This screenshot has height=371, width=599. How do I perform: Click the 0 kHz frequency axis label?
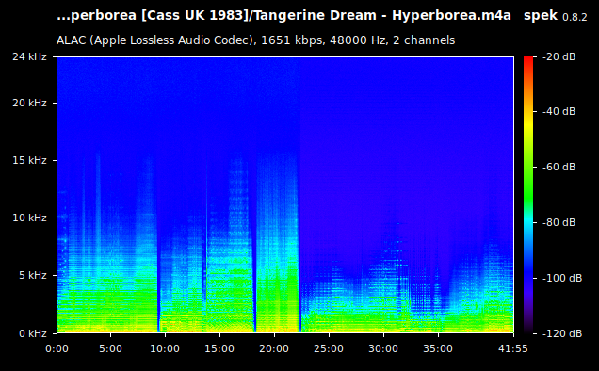click(x=33, y=333)
